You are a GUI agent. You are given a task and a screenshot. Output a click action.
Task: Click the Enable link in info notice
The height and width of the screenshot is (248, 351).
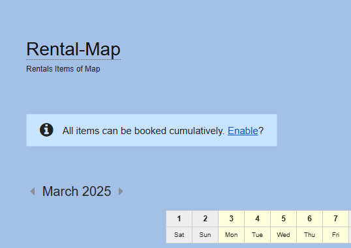pos(243,131)
